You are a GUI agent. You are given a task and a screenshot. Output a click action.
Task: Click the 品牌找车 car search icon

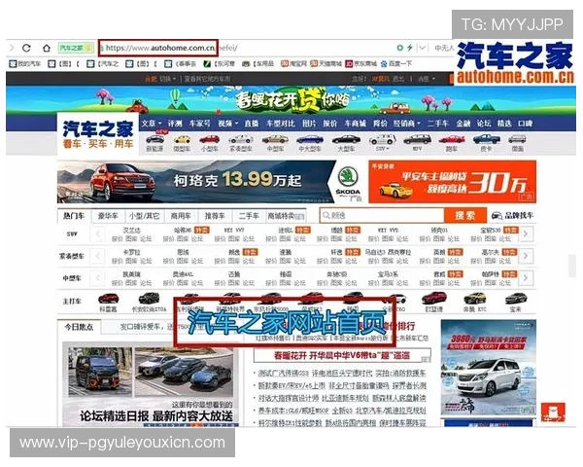coord(497,215)
